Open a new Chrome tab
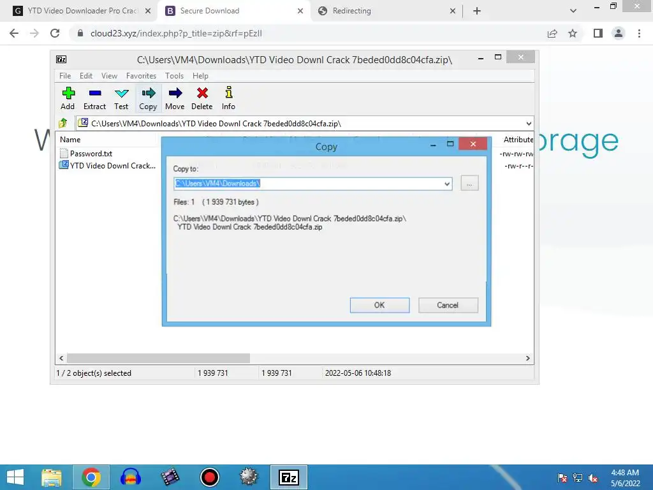Image resolution: width=653 pixels, height=490 pixels. click(477, 11)
